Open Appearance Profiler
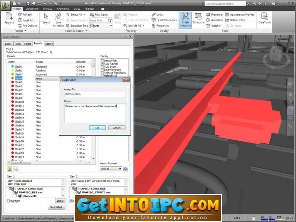The image size is (296, 222). click(x=240, y=14)
